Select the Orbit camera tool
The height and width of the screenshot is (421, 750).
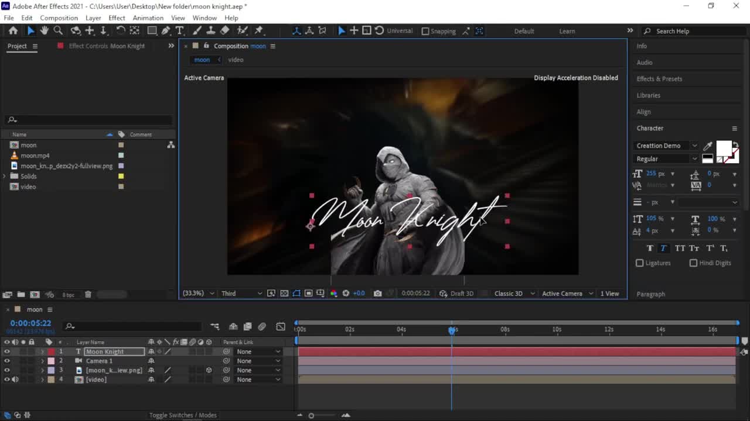pos(76,31)
